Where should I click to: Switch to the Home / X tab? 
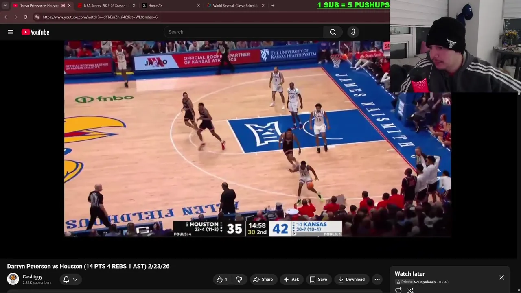point(171,6)
